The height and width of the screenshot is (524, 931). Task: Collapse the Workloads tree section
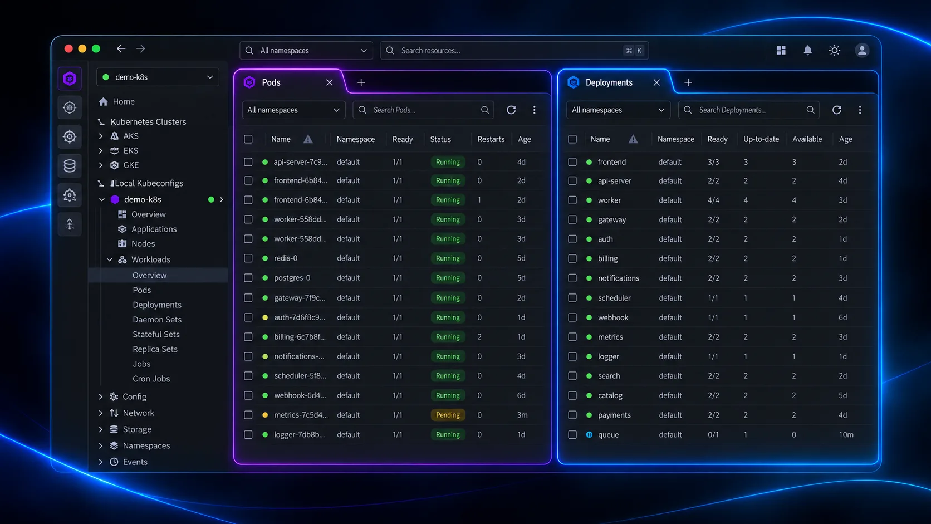pos(110,259)
